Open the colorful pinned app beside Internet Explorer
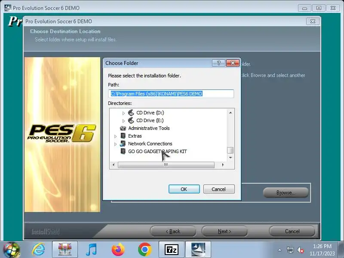344x258 pixels. (65, 250)
